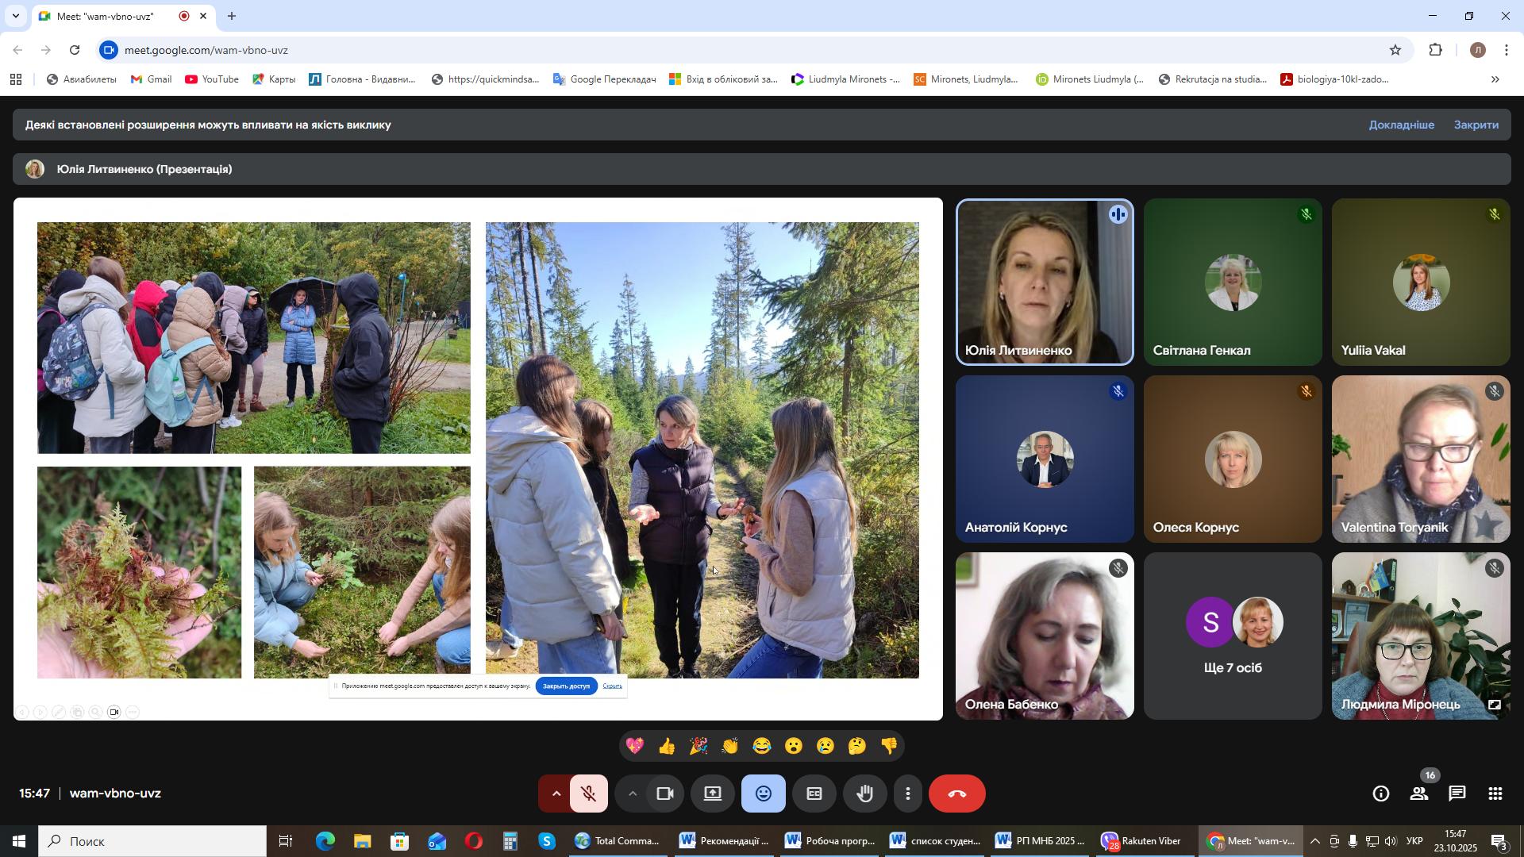Turn on closed captions
The image size is (1524, 857).
(814, 794)
